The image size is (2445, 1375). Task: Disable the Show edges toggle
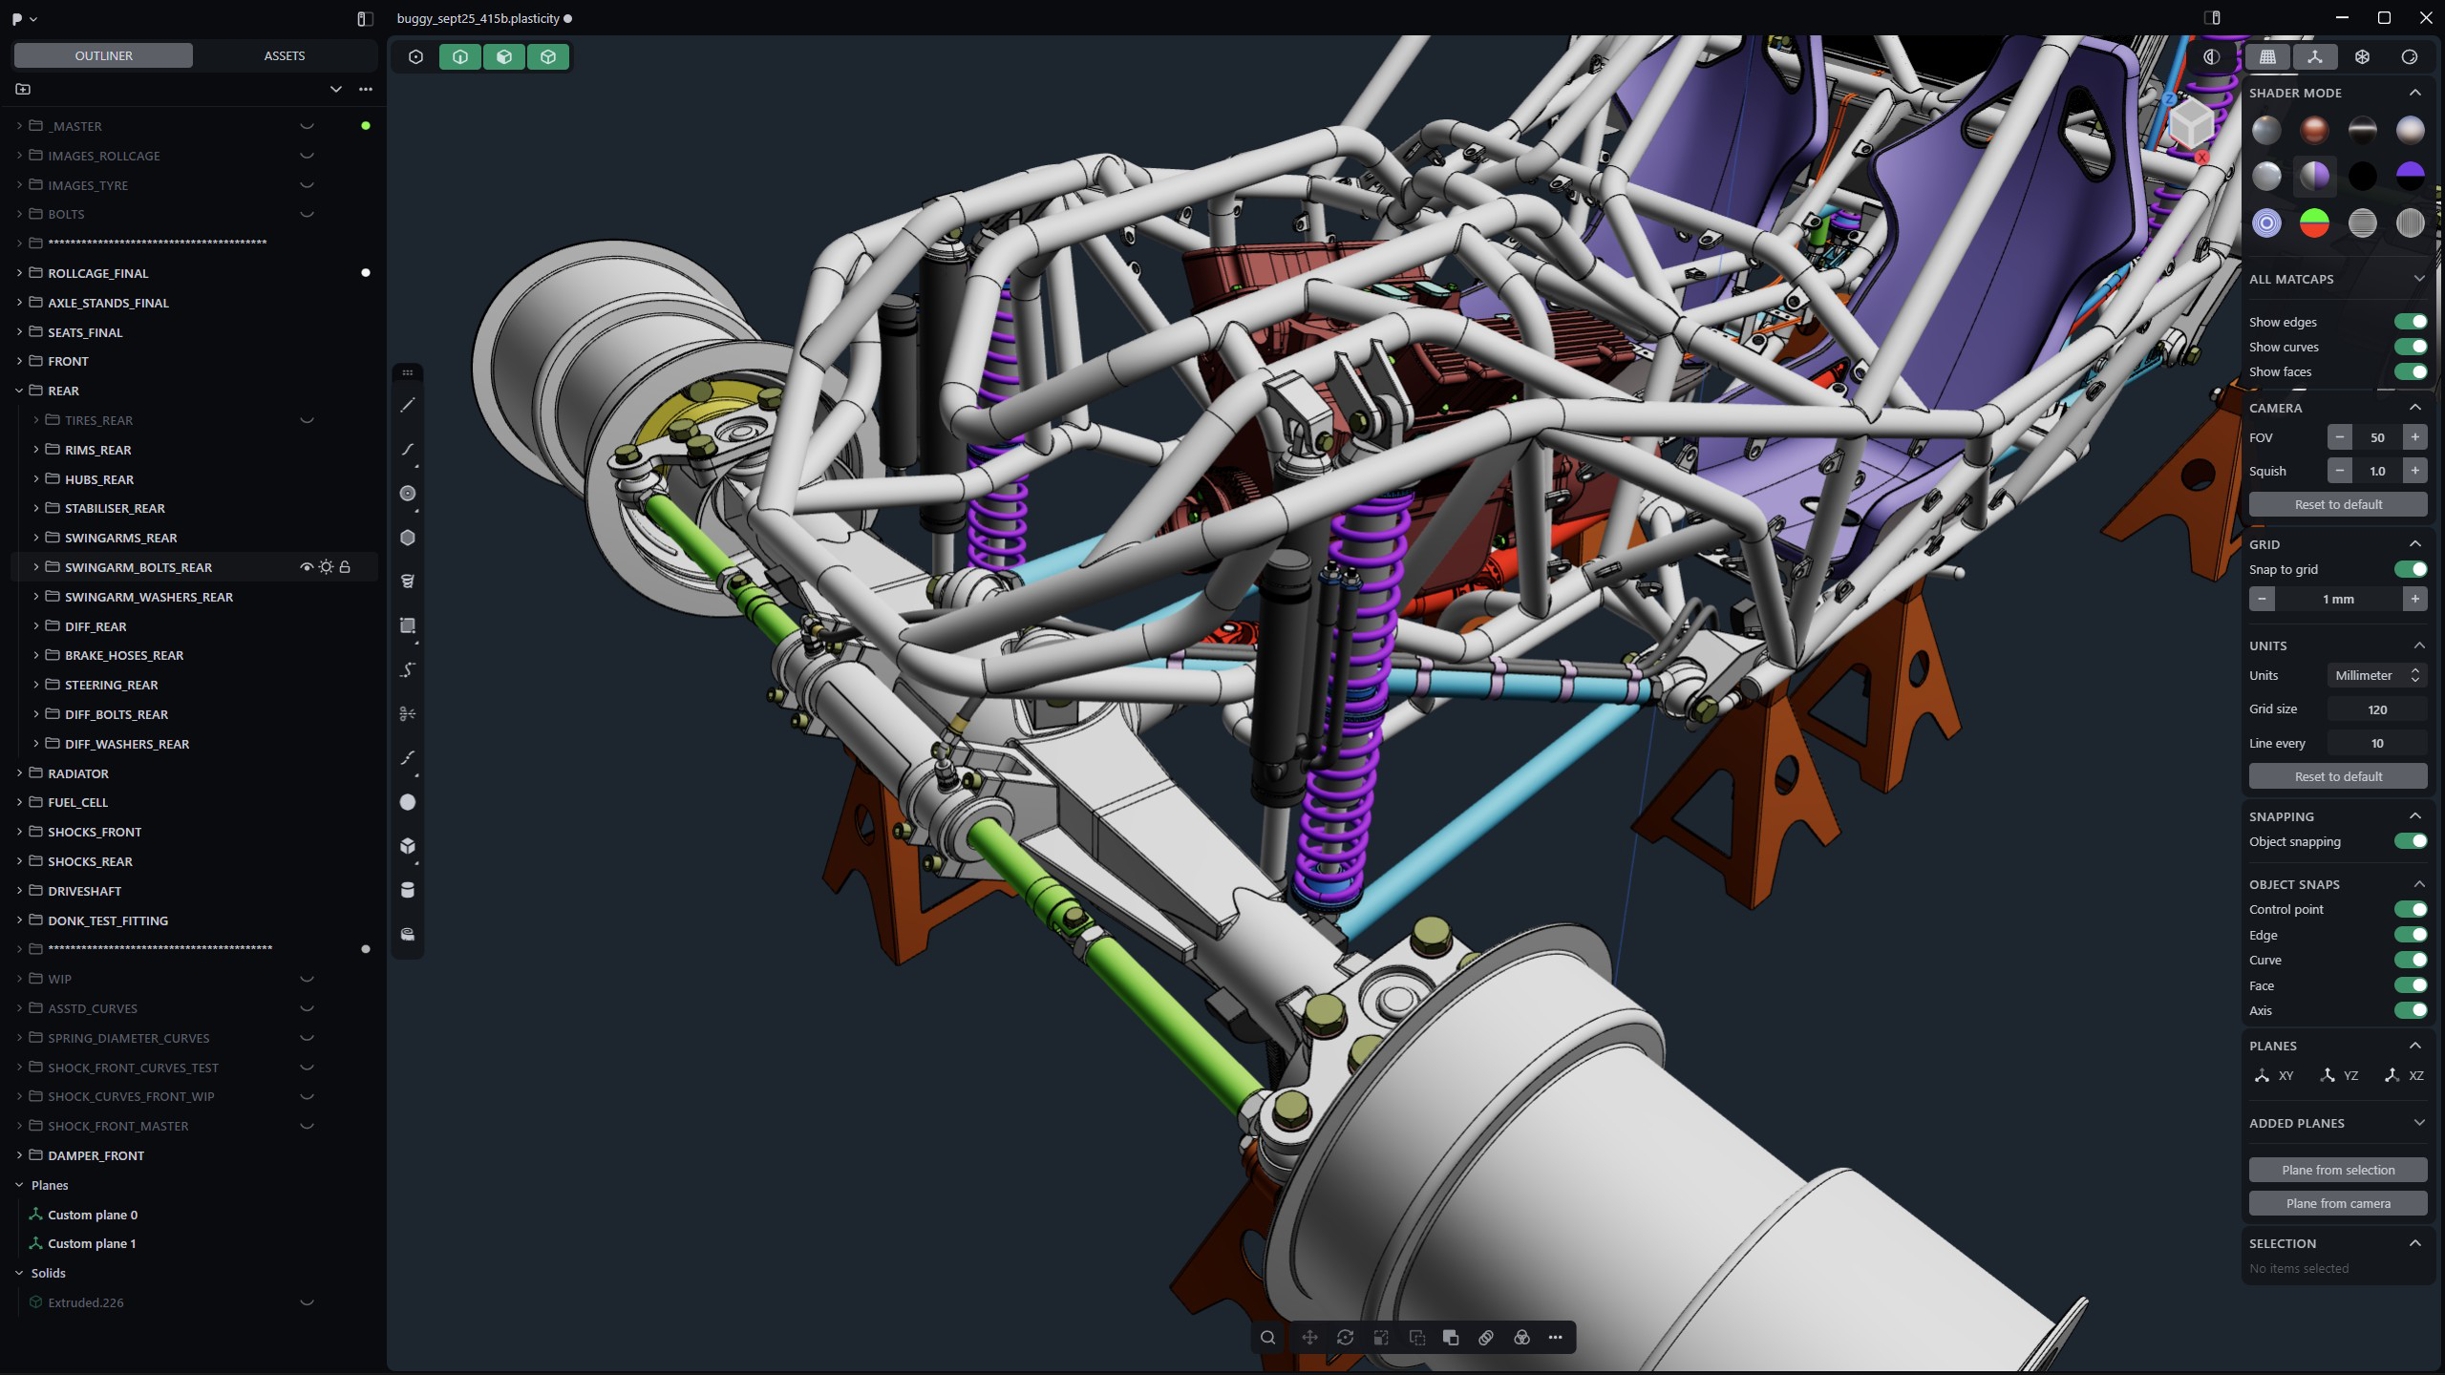(2410, 322)
